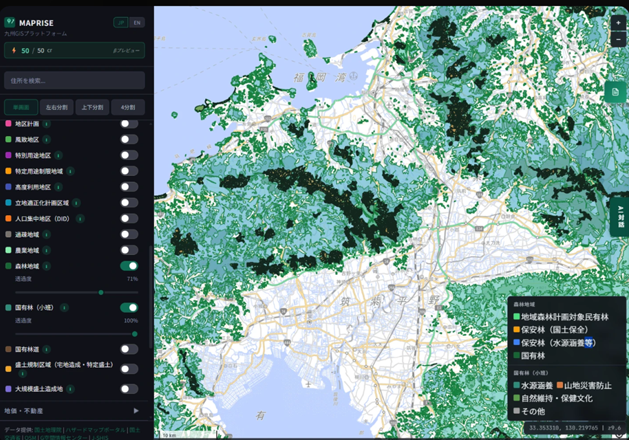The height and width of the screenshot is (440, 629).
Task: Click the 50 / 50 cr credits box
Action: 74,50
